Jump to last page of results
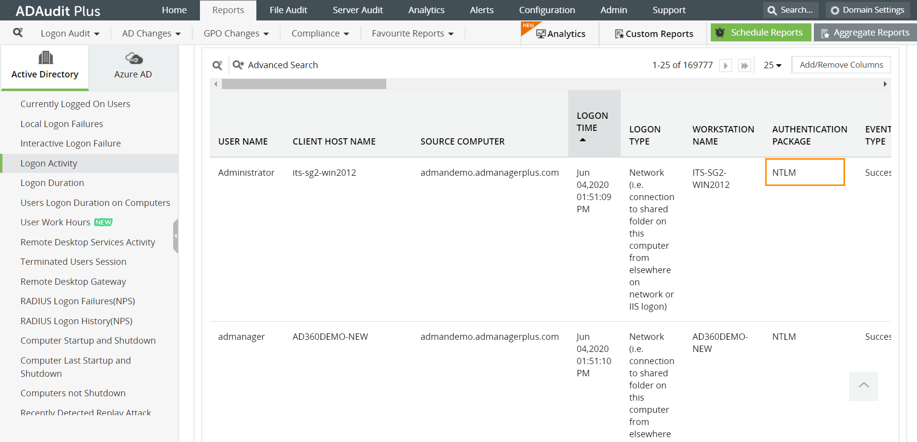 pyautogui.click(x=744, y=66)
